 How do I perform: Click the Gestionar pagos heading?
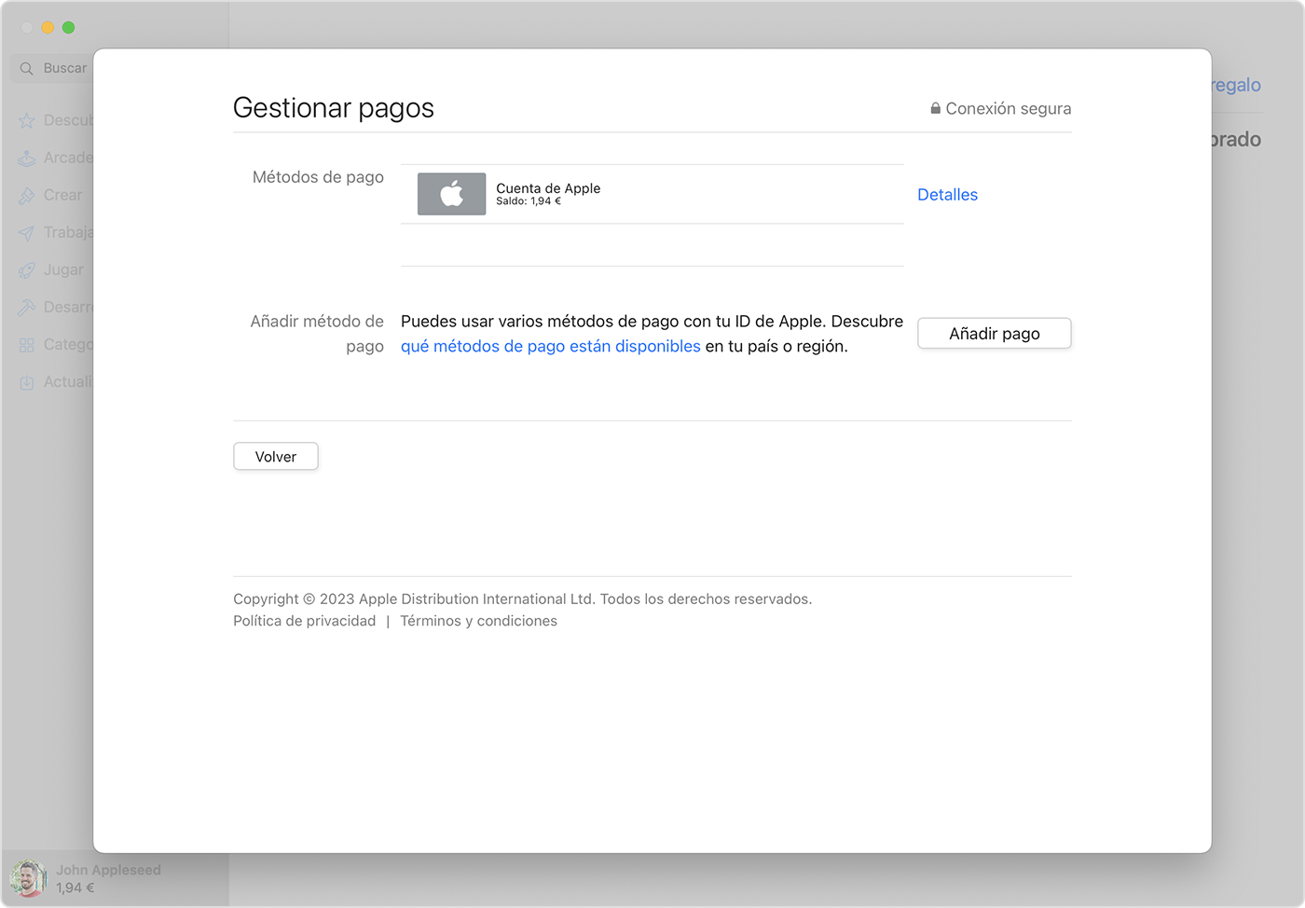(x=334, y=108)
